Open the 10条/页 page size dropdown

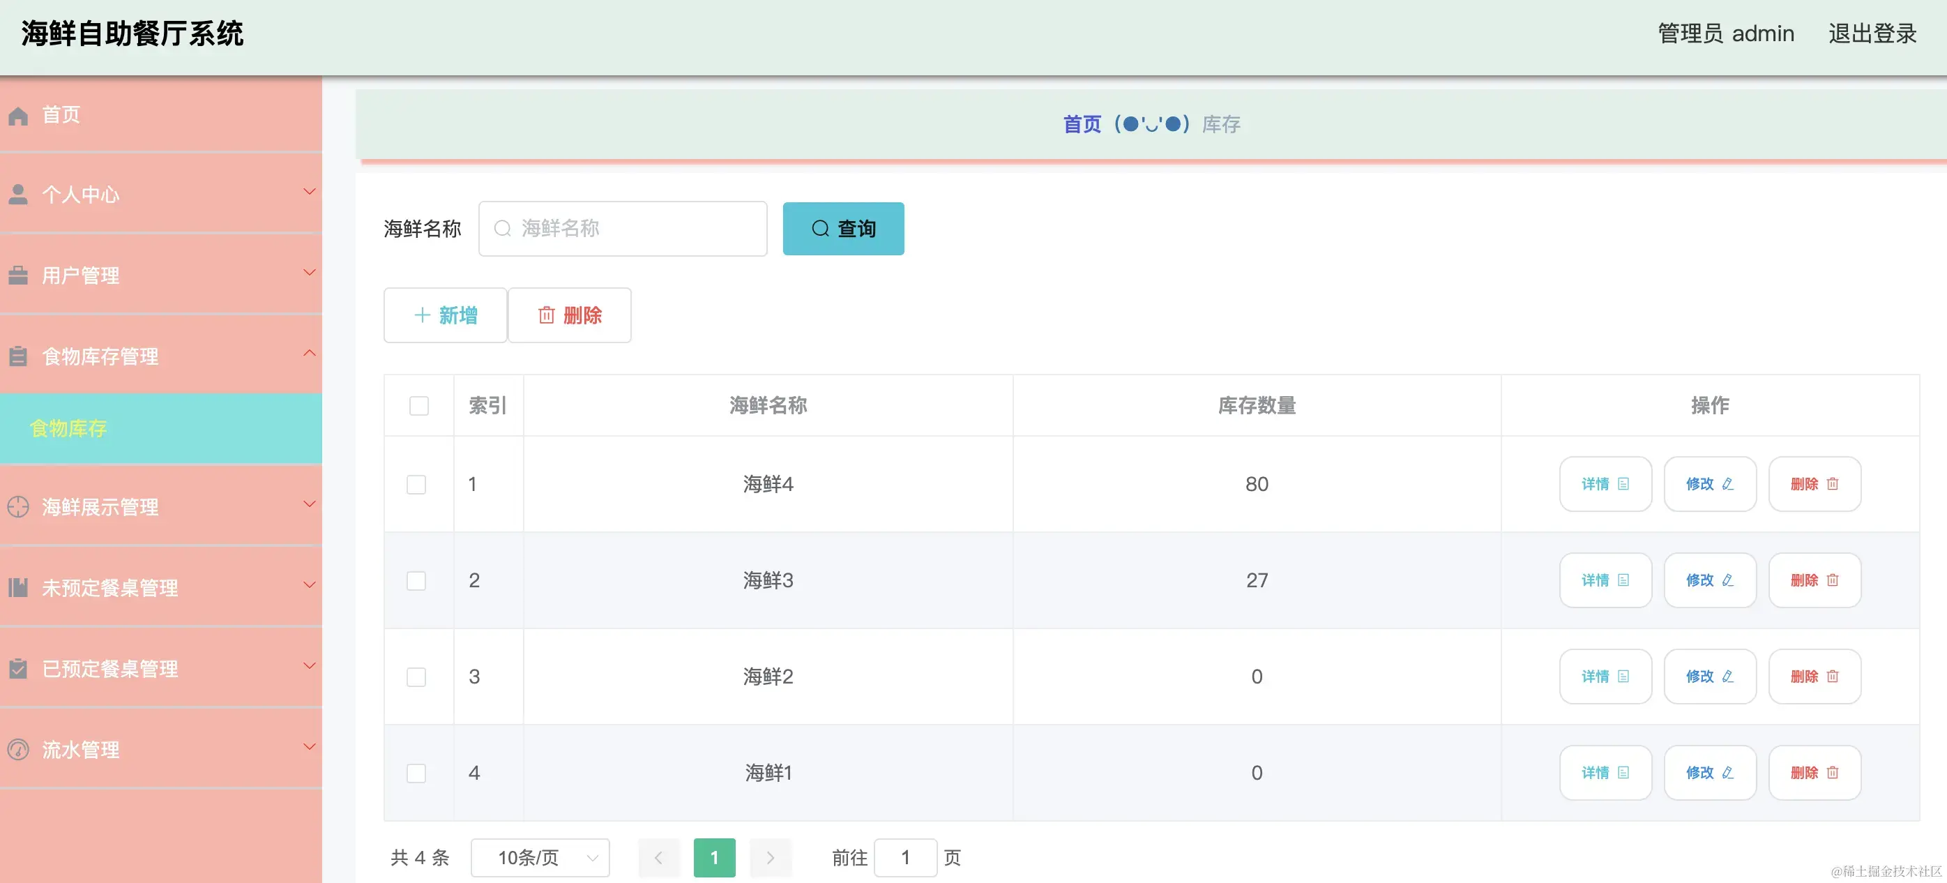[x=540, y=857]
